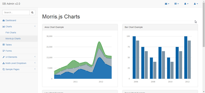
Task: Click the Tables grid icon
Action: 4,45
